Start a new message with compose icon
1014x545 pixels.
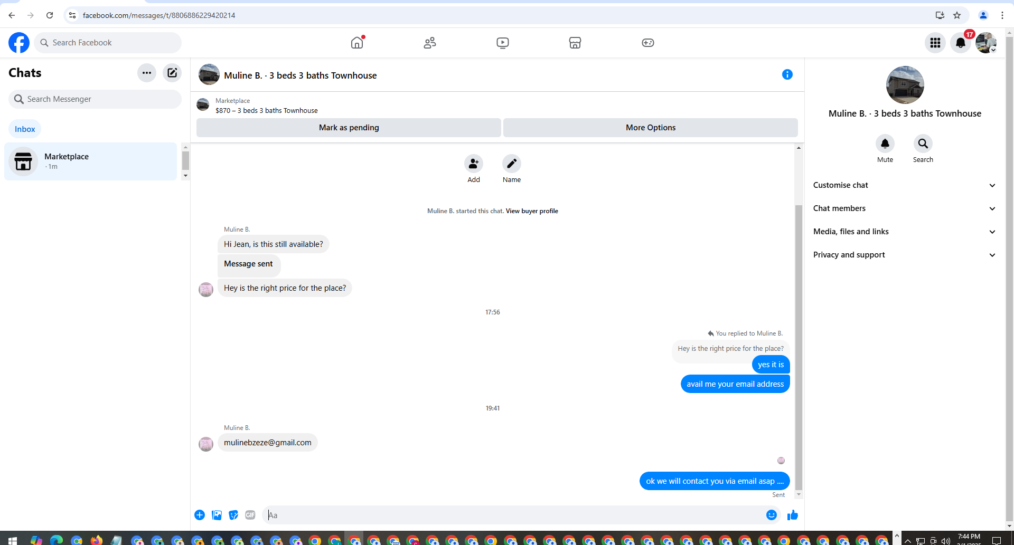[x=172, y=73]
